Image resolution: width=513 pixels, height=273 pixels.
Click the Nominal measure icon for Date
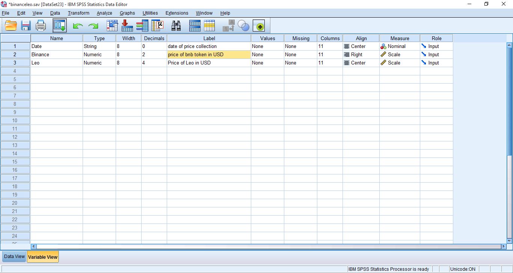pos(383,46)
